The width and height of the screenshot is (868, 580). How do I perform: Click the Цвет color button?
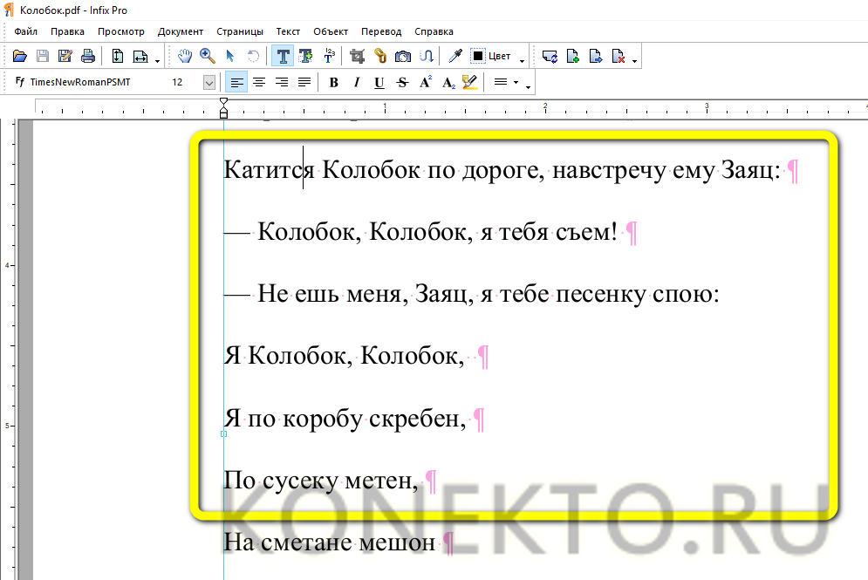click(500, 56)
